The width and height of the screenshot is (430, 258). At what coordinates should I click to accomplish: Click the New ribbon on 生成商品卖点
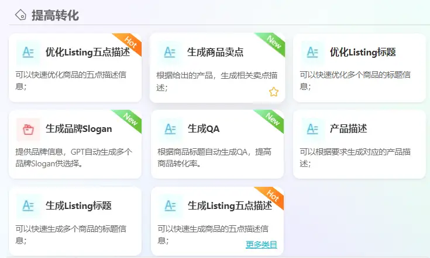click(x=272, y=43)
